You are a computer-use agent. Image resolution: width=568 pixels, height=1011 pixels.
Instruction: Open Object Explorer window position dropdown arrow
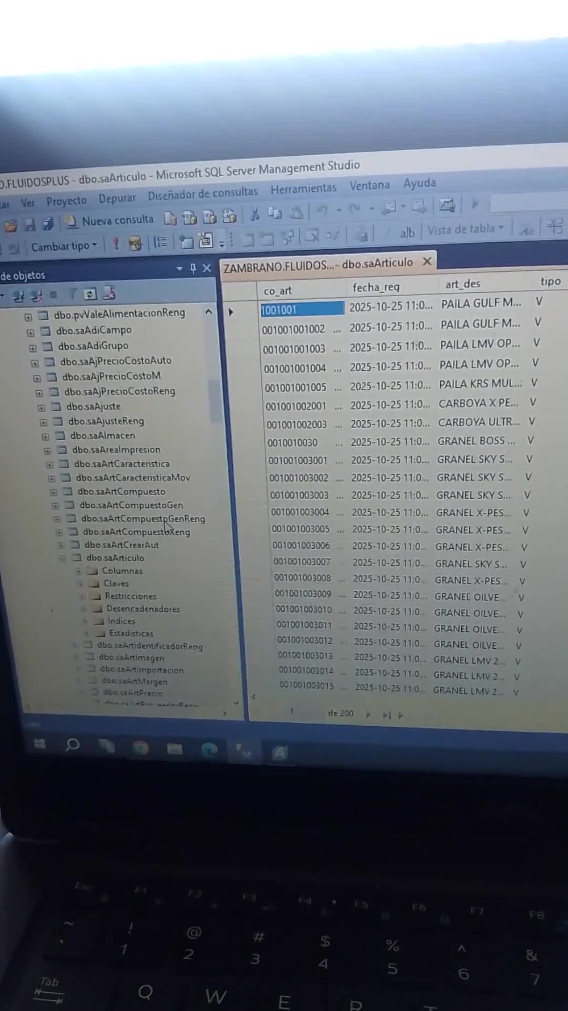[179, 269]
